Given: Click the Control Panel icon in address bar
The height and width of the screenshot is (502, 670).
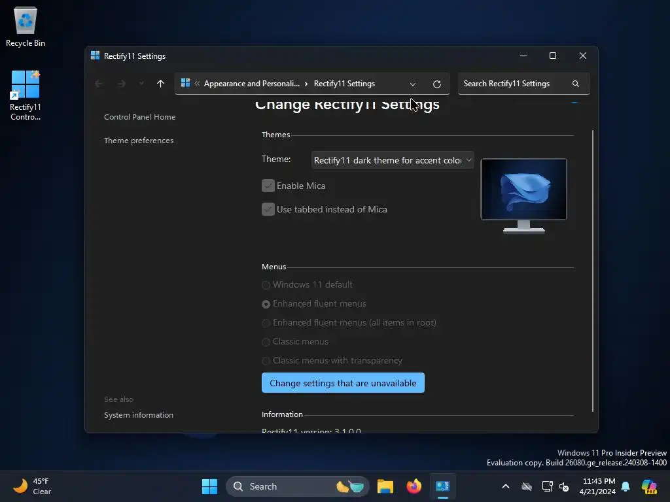Looking at the screenshot, I should click(185, 83).
